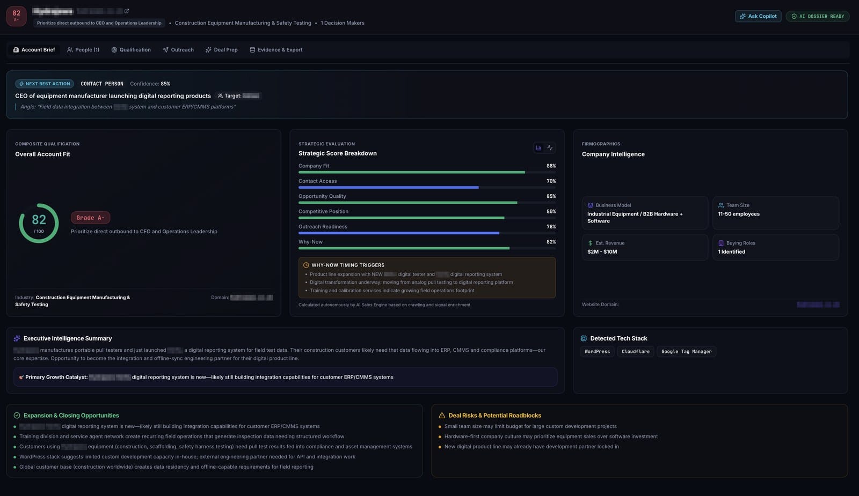Screen dimensions: 859x496
Task: Select the Outreach tab
Action: click(x=178, y=50)
